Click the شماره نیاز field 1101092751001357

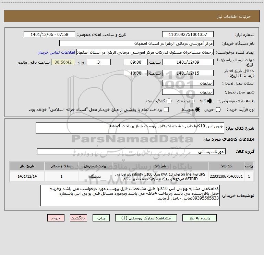pyautogui.click(x=188, y=34)
